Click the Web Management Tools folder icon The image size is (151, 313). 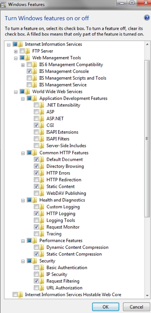pyautogui.click(x=28, y=58)
